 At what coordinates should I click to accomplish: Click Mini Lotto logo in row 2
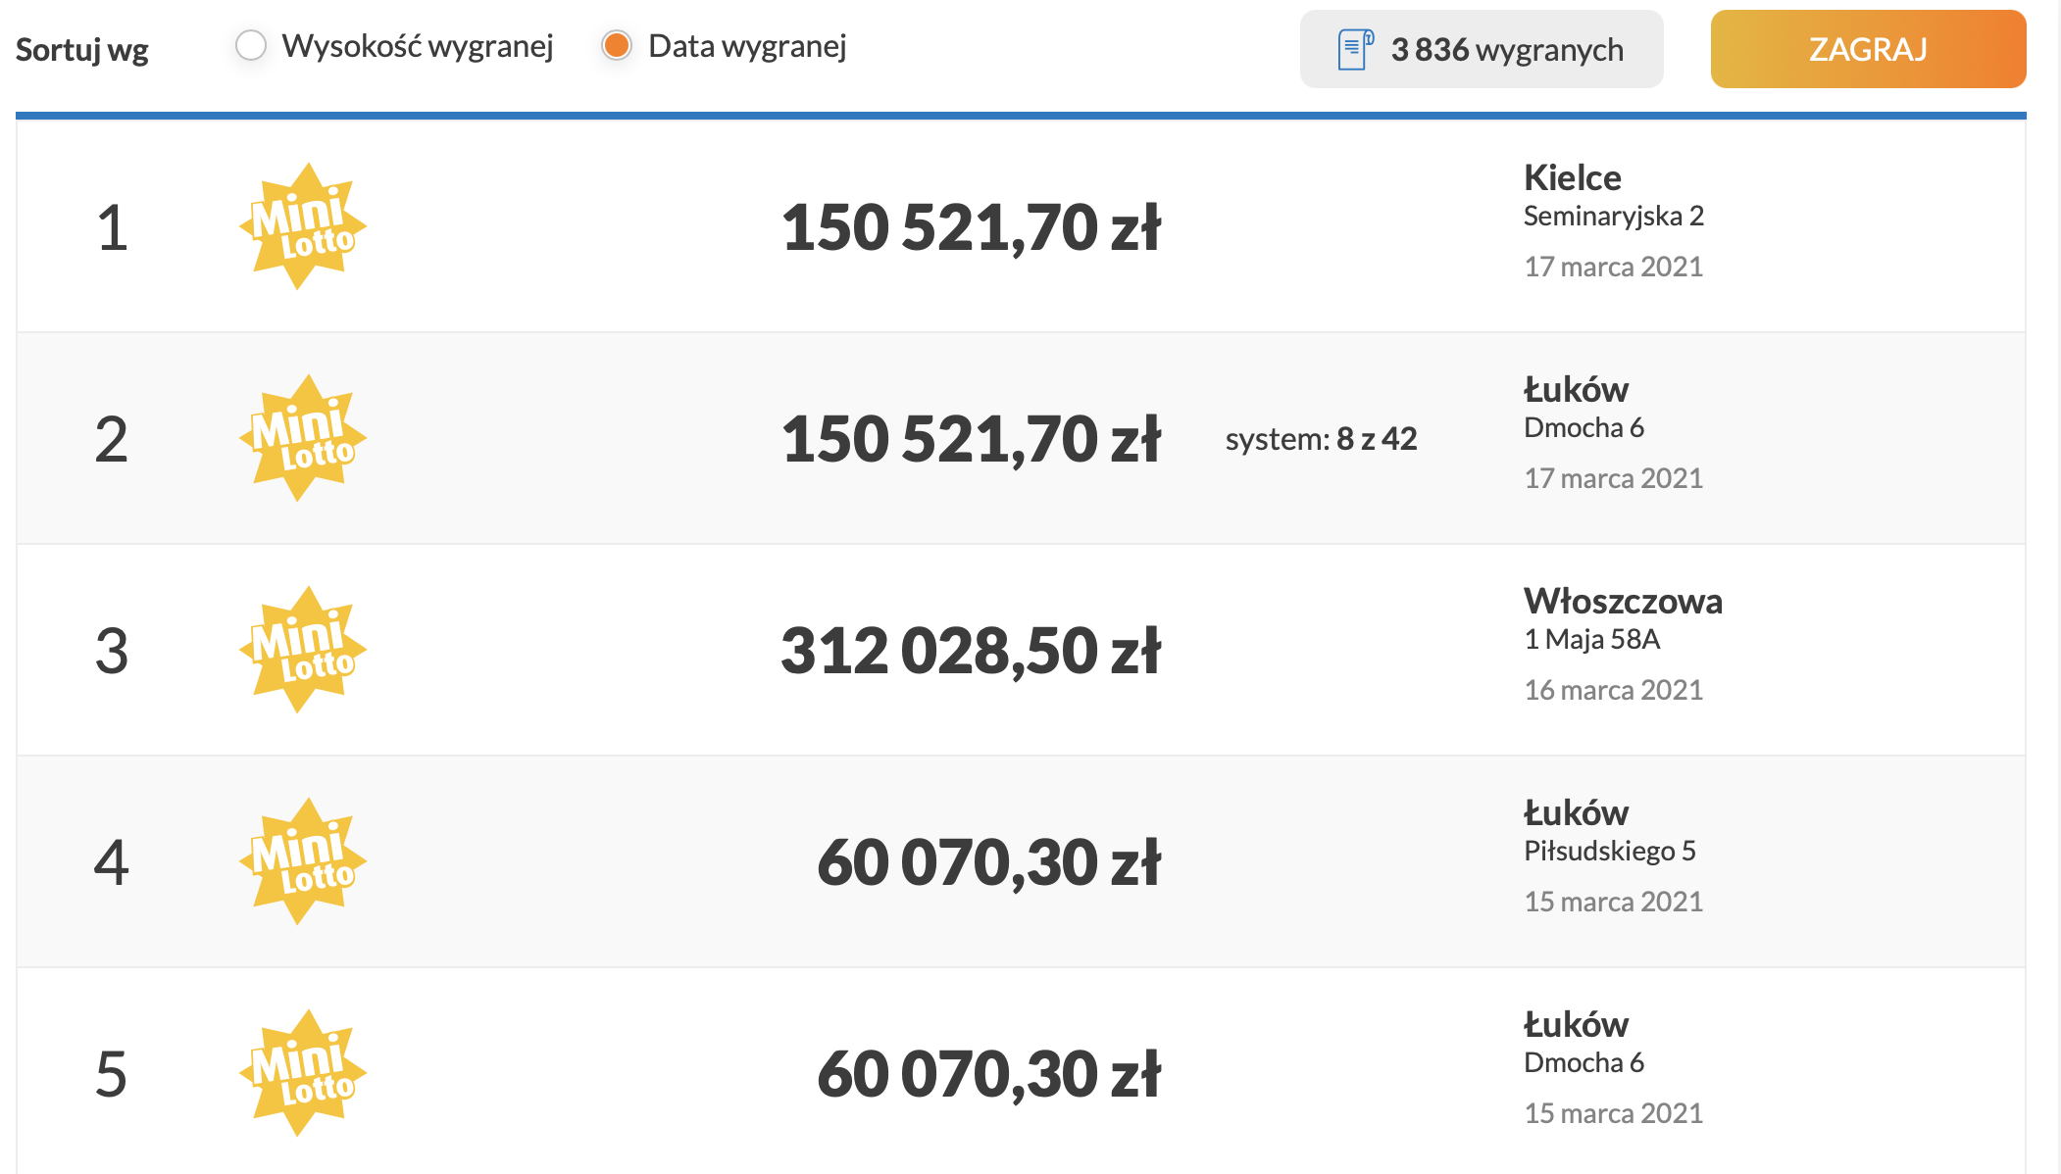point(302,438)
